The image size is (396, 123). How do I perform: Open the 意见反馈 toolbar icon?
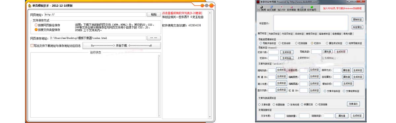pos(302,8)
